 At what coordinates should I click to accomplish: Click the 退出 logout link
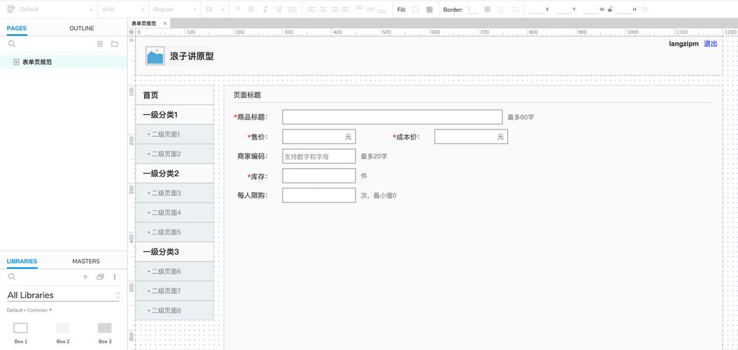[x=710, y=43]
